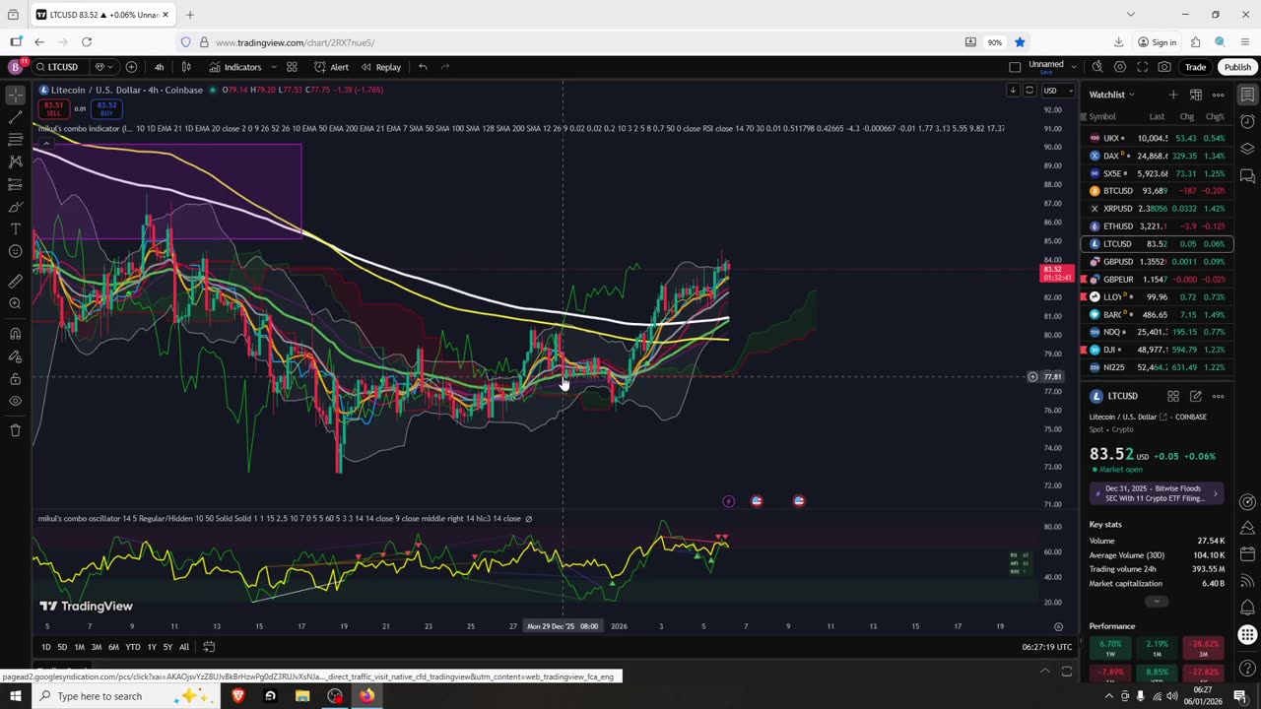Select the 1M time range
1261x709 pixels.
pyautogui.click(x=80, y=647)
